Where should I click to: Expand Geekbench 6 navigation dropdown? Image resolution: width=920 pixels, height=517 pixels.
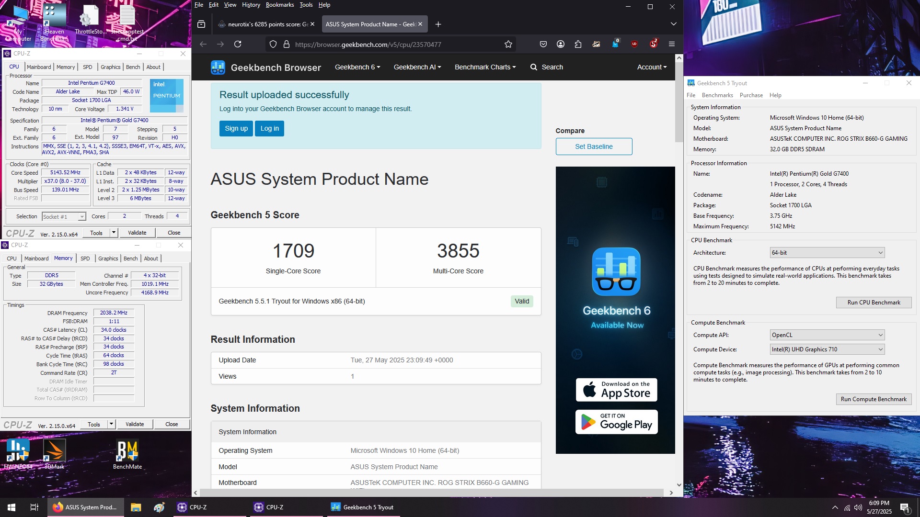pos(357,67)
